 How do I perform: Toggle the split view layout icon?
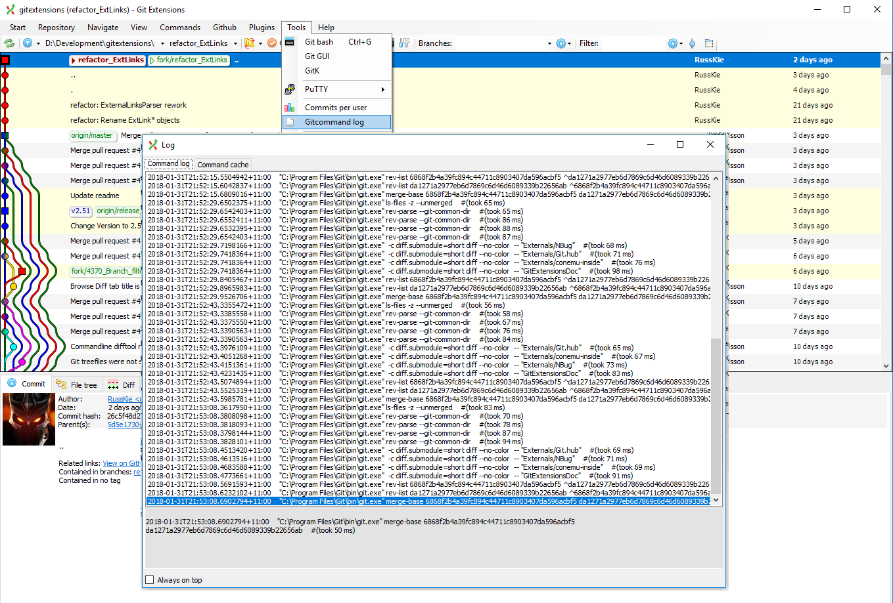click(709, 43)
